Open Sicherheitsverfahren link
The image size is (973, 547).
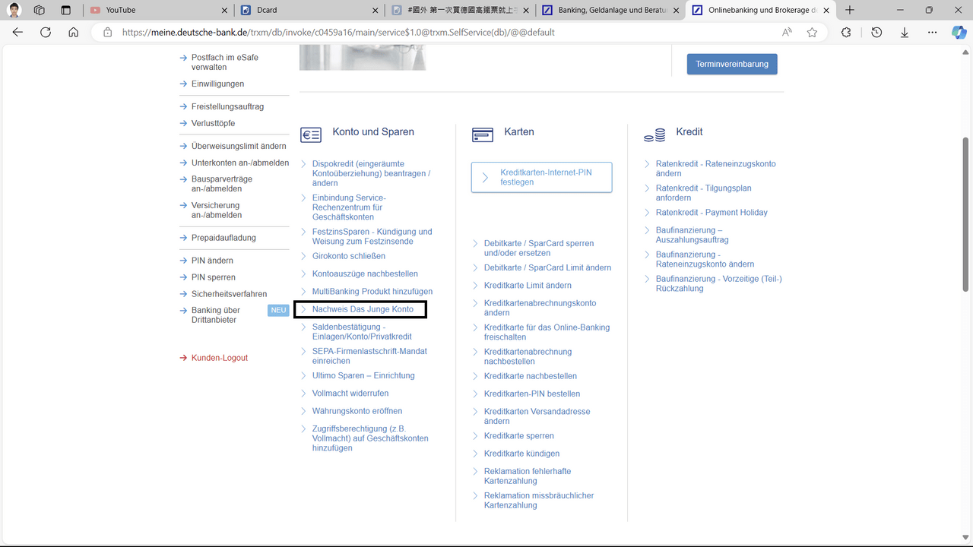[x=229, y=294]
